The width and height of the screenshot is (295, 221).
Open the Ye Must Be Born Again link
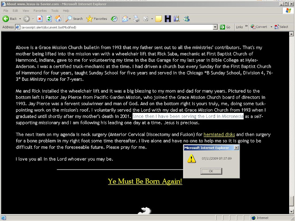[145, 181]
